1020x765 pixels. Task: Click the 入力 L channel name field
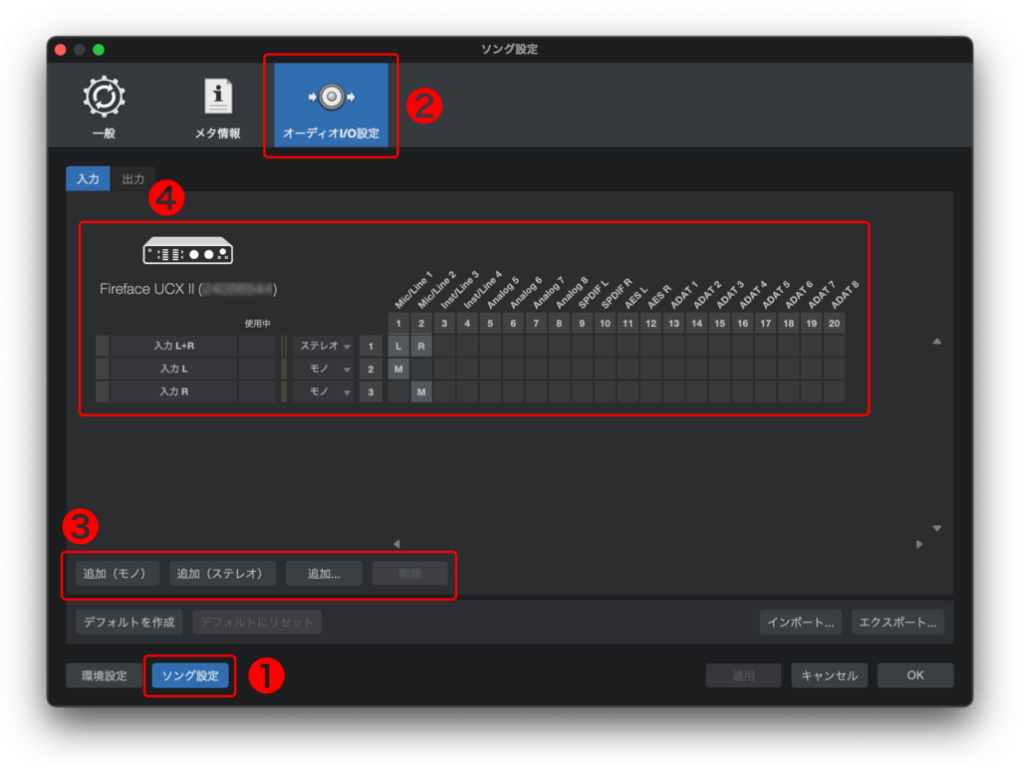tap(173, 369)
